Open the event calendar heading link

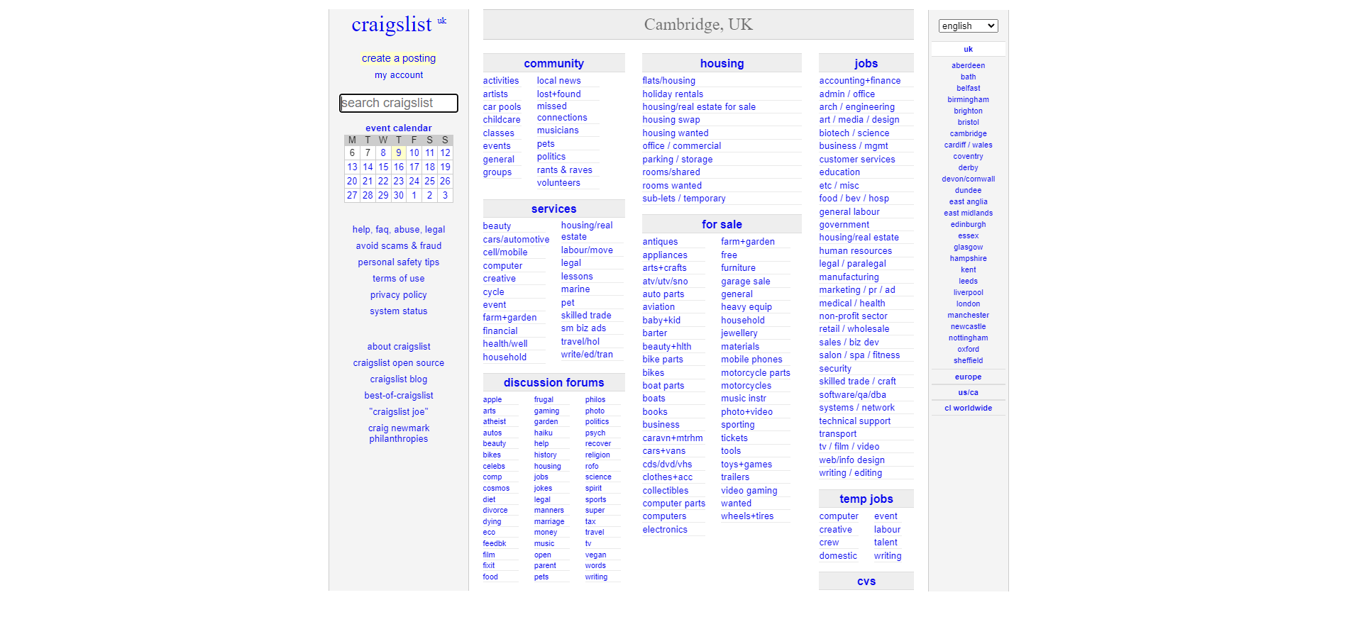pos(399,128)
